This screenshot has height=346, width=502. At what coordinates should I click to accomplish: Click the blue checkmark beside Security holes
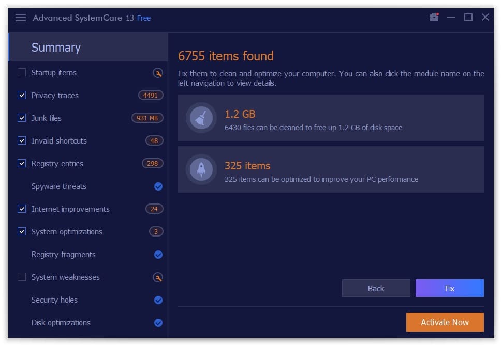(158, 300)
